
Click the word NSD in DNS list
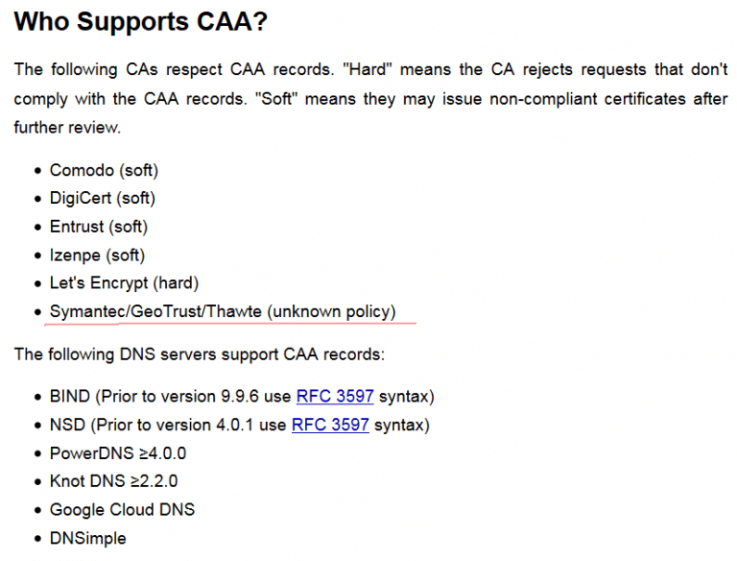(x=67, y=425)
